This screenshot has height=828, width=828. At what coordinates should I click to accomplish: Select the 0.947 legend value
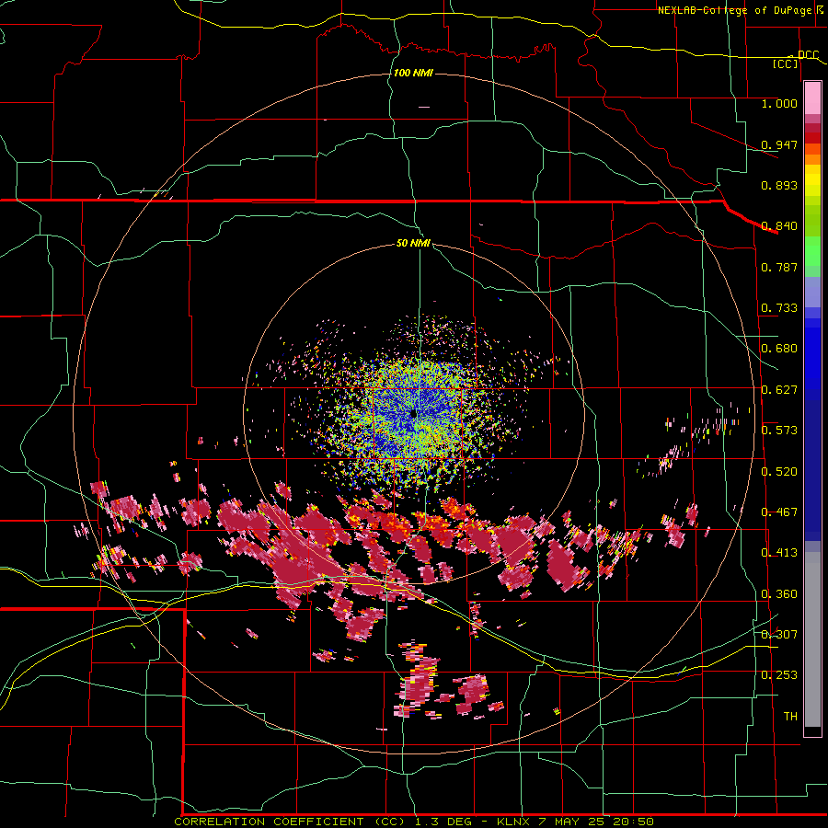[779, 144]
